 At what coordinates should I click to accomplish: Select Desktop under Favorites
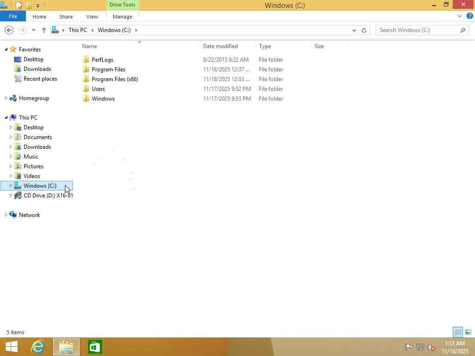click(33, 59)
